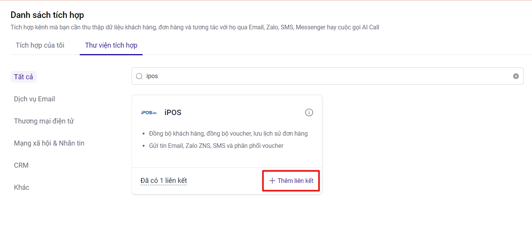Focus the search box containing ipos

(324, 76)
